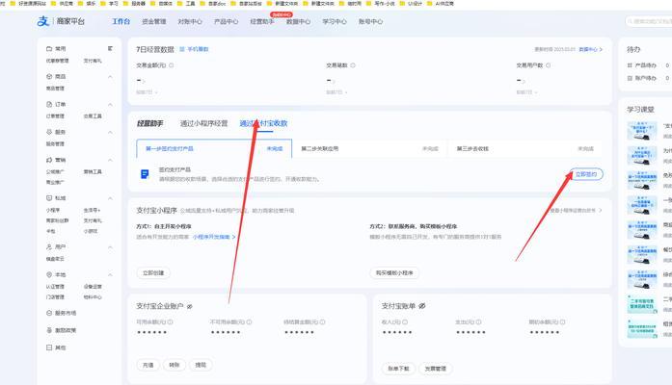
Task: Switch to 通过小程序经营 tab
Action: point(203,123)
